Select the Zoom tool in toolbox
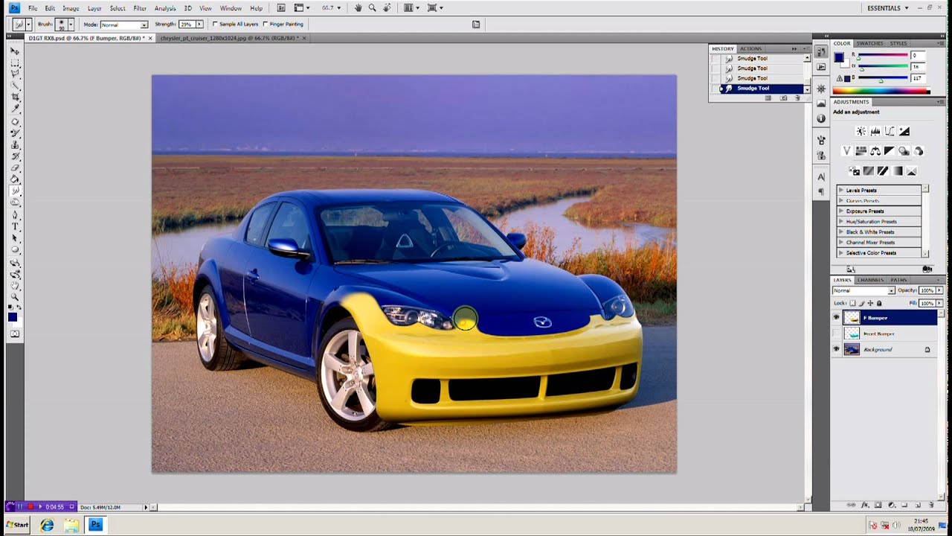Screen dimensions: 952x536 [x=15, y=297]
